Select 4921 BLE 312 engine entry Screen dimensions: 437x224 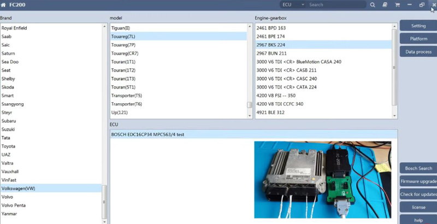click(270, 113)
